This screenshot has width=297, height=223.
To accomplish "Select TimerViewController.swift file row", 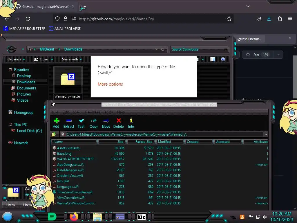I will 159,192.
